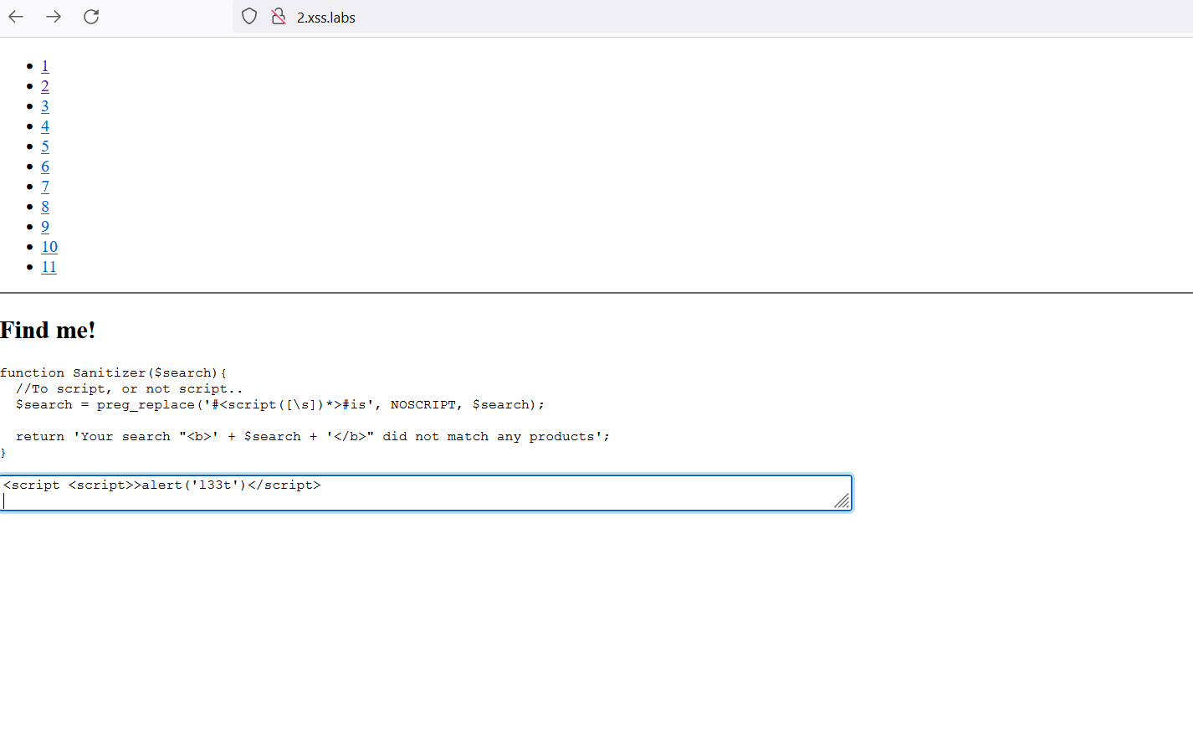Click the 'function Sanitizer($search){' code line
Viewport: 1193px width, 729px height.
[114, 373]
